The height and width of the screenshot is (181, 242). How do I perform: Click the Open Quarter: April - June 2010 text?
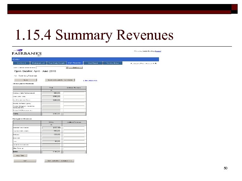[35, 71]
